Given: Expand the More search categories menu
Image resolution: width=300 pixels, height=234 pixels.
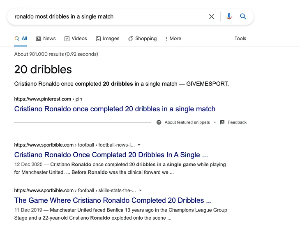Looking at the screenshot, I should (173, 39).
